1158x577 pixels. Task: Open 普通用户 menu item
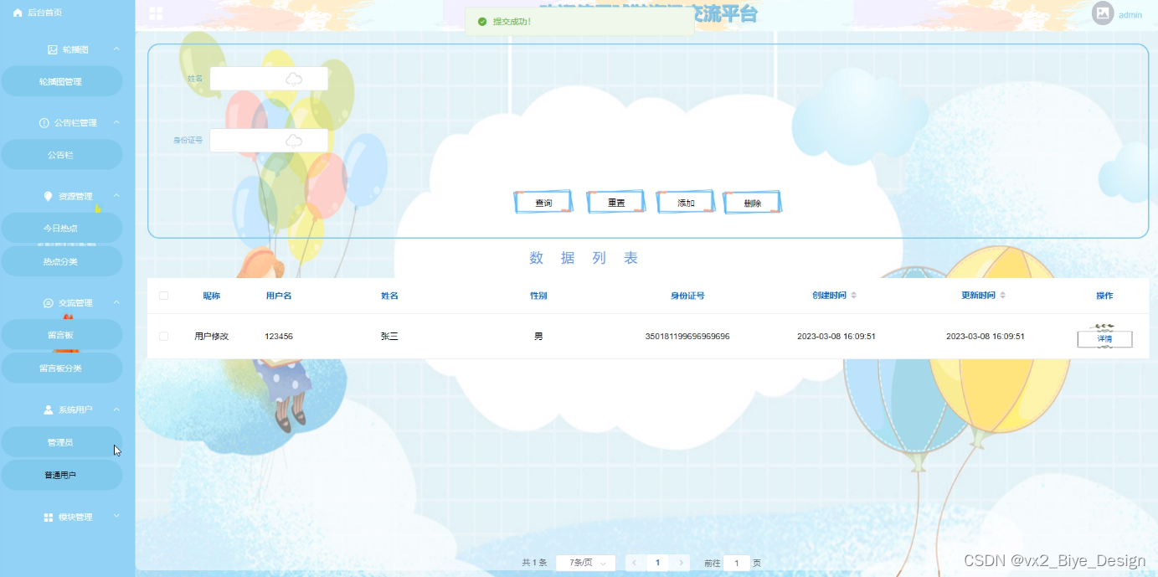[x=61, y=475]
